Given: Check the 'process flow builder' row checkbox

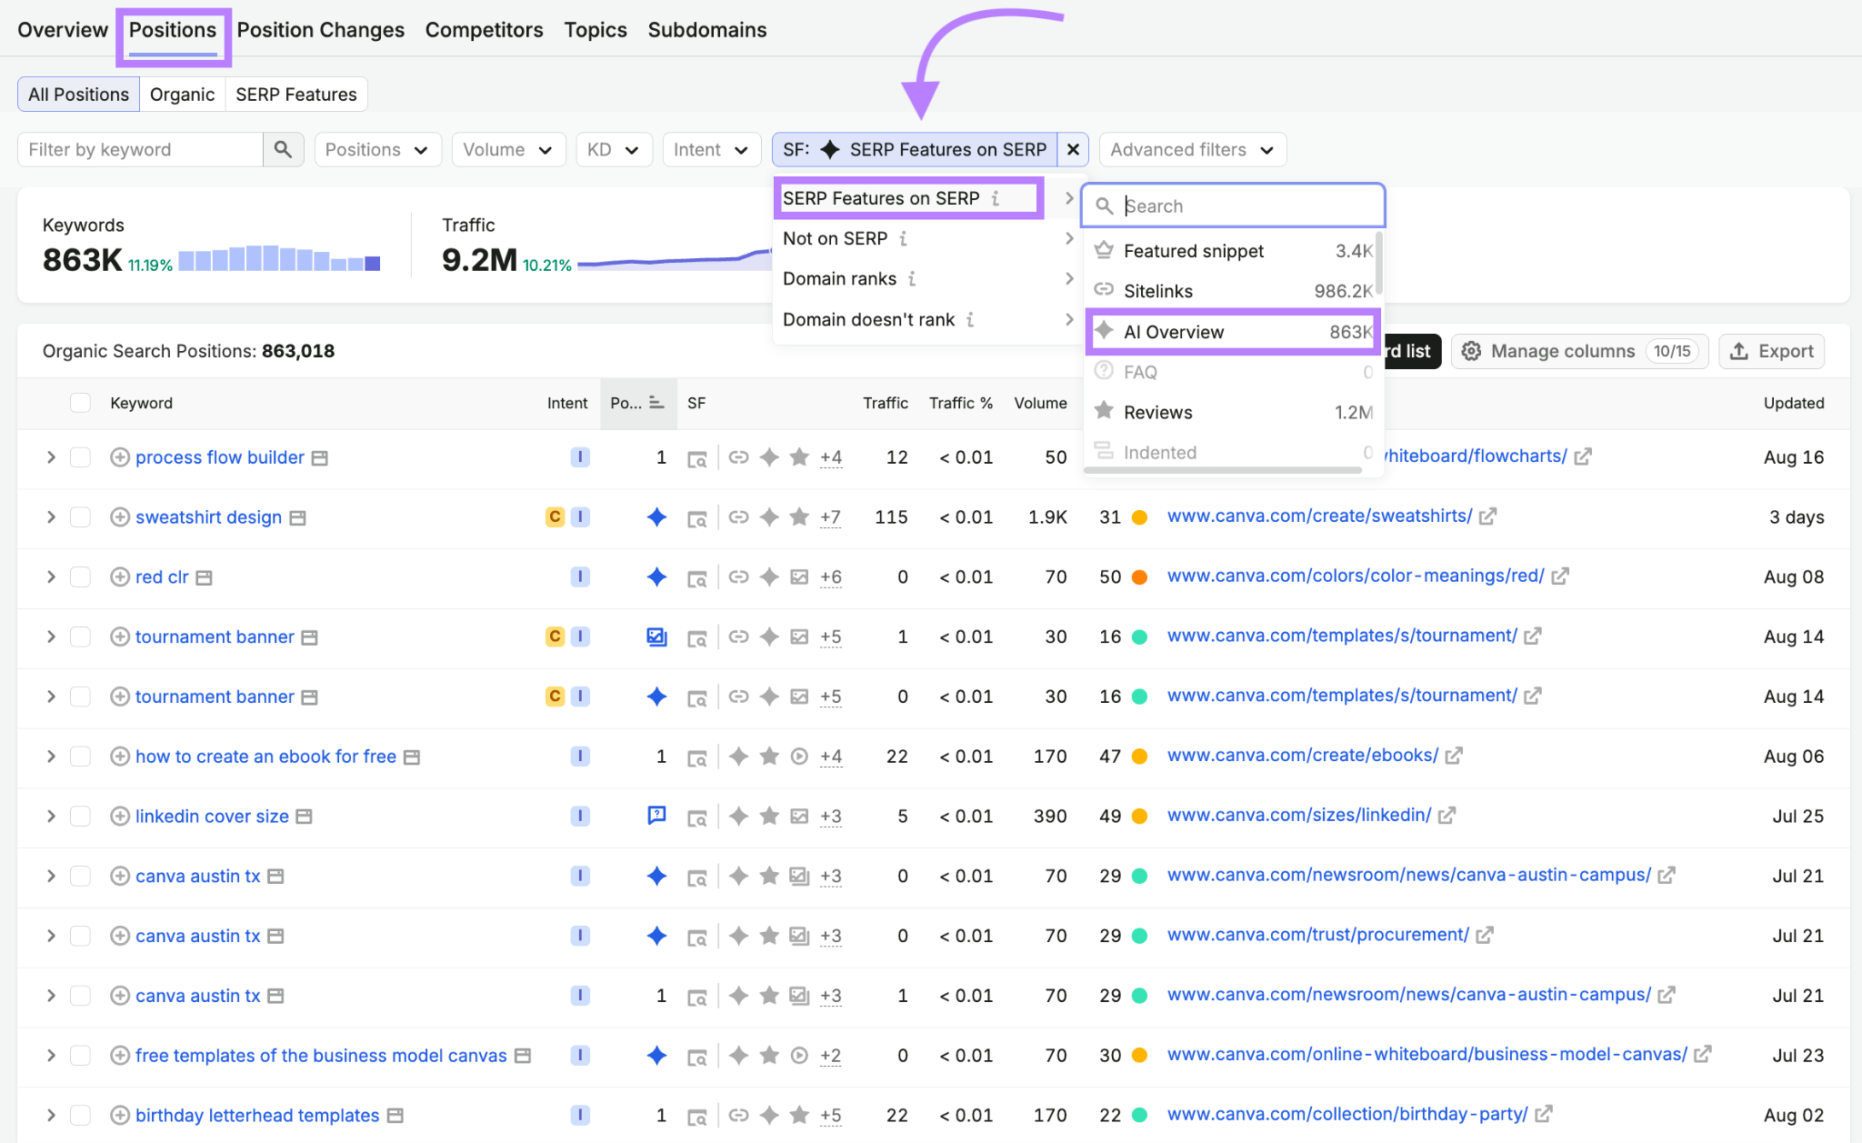Looking at the screenshot, I should 80,457.
